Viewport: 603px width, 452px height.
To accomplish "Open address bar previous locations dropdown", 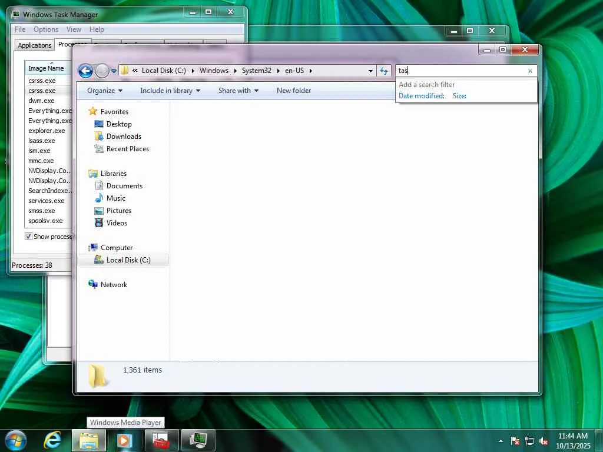I will [x=370, y=71].
